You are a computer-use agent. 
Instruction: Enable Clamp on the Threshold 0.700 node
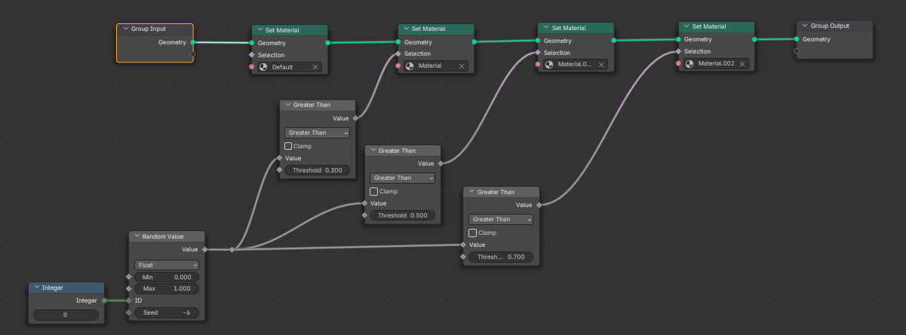[473, 233]
